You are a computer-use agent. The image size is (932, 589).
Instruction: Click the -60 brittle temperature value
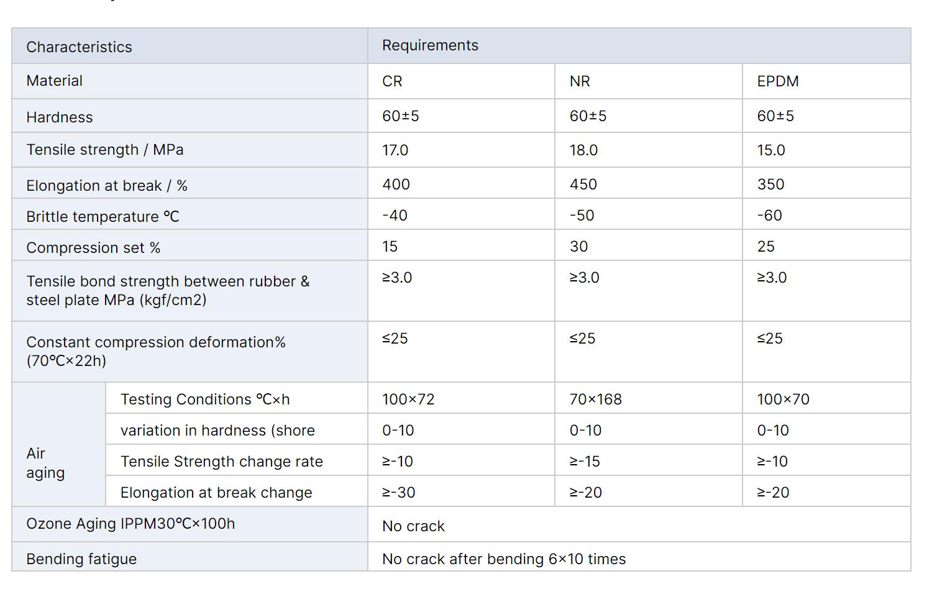(x=769, y=216)
